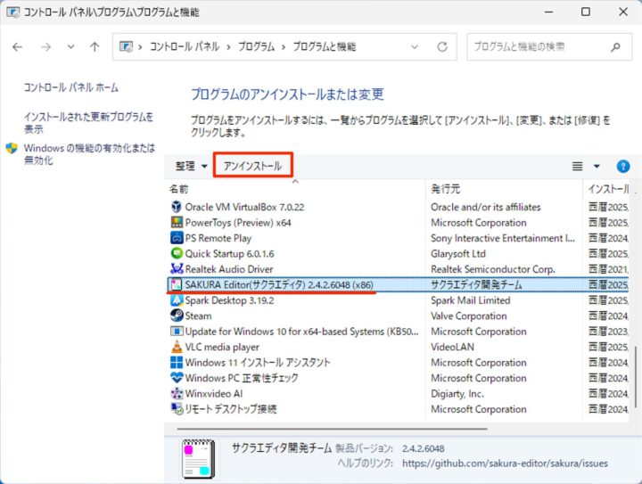Click publisher Spark Mail Limited cell
This screenshot has height=484, width=642.
click(471, 299)
